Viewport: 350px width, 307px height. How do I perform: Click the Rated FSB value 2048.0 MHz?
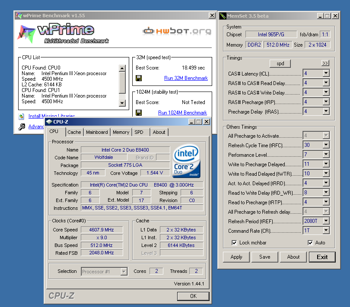102,253
